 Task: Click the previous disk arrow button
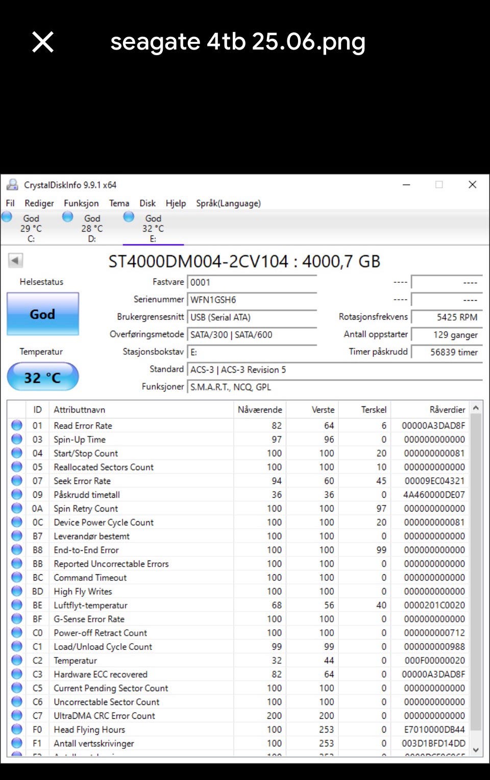click(15, 260)
